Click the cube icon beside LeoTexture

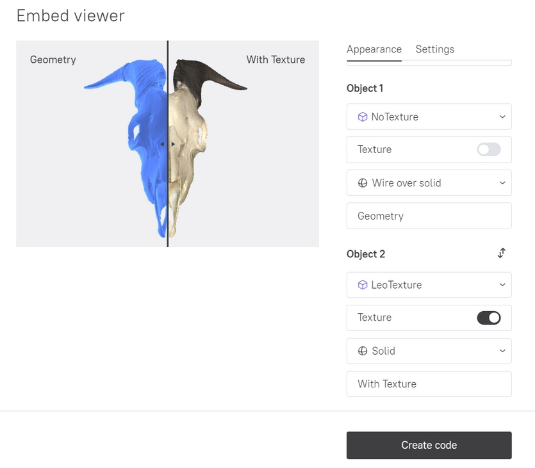(x=363, y=285)
